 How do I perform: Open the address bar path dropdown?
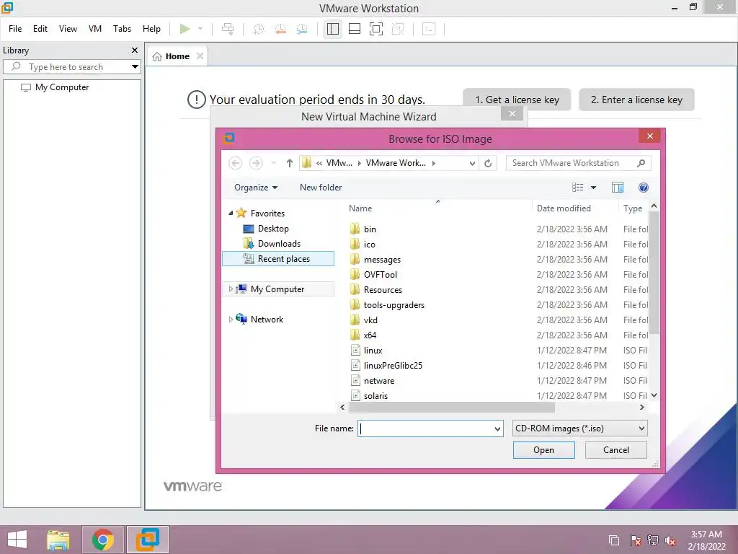click(472, 163)
